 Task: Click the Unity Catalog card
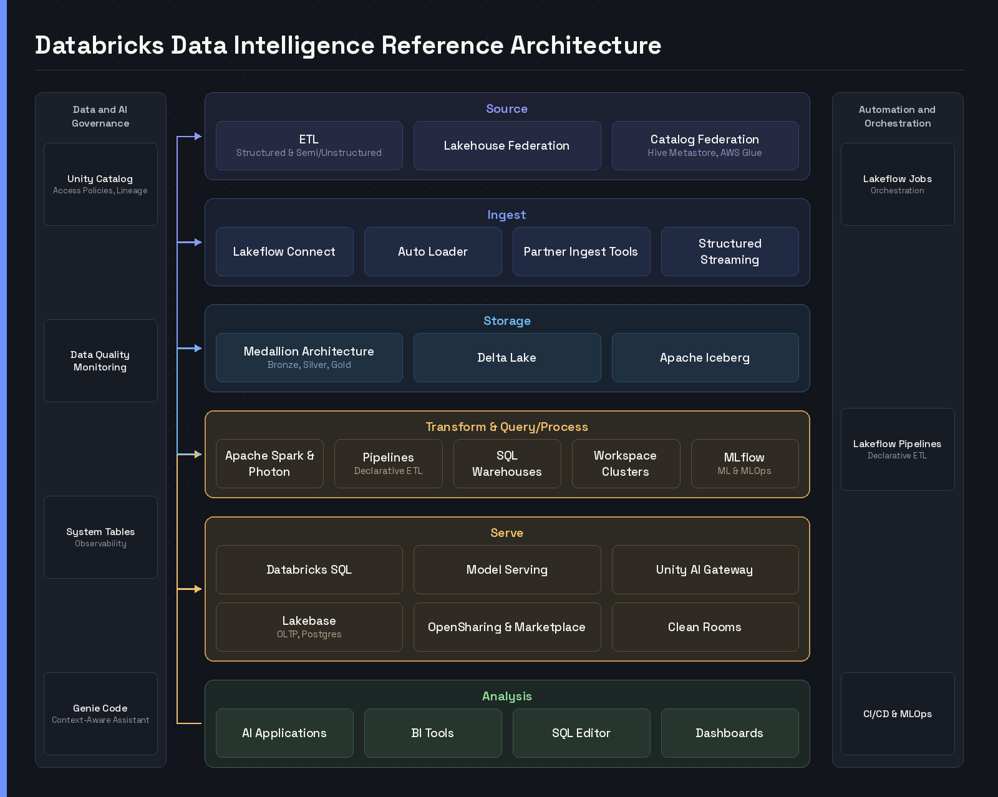(100, 184)
